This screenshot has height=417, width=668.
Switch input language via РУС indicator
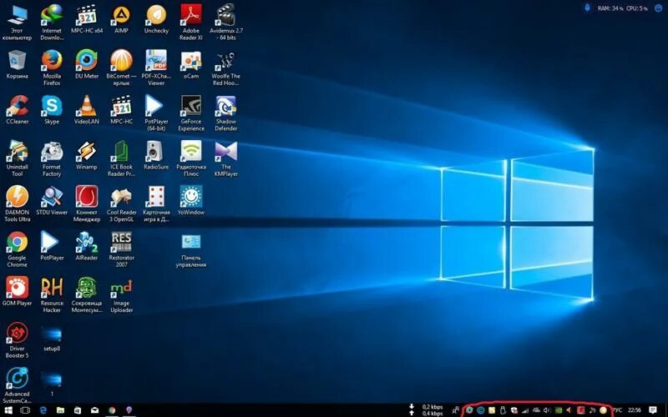point(617,410)
